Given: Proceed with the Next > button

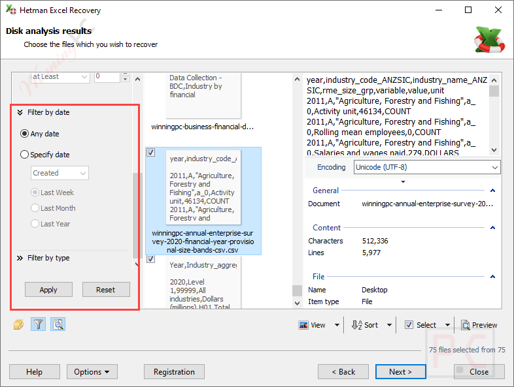Looking at the screenshot, I should [401, 371].
